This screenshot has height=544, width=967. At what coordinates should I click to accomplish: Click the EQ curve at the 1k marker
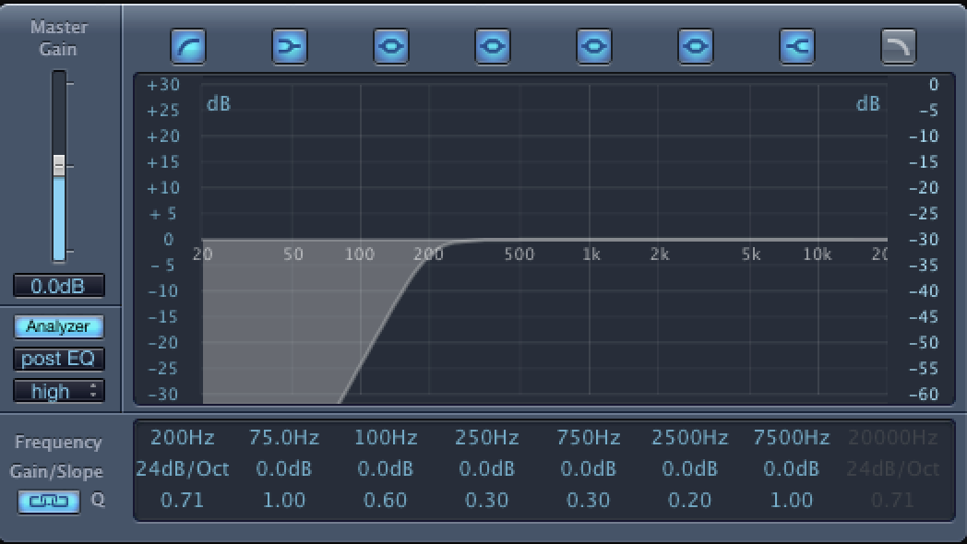[591, 241]
